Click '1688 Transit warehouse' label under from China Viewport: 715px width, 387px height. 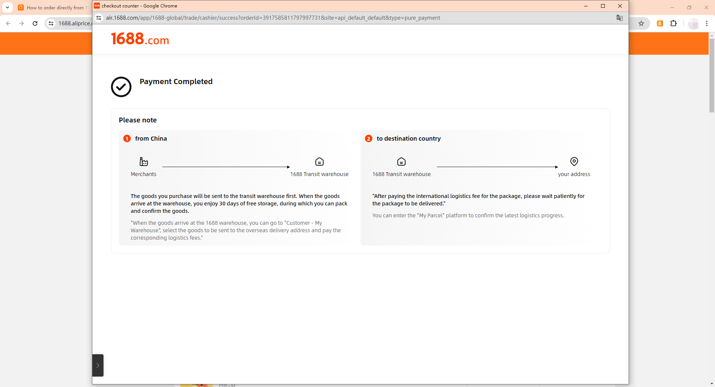(319, 174)
